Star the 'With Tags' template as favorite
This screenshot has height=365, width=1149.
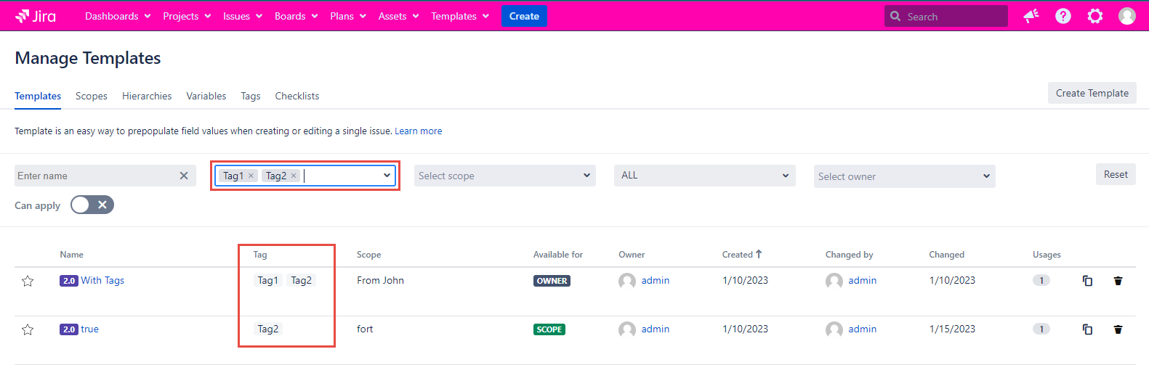pyautogui.click(x=28, y=281)
